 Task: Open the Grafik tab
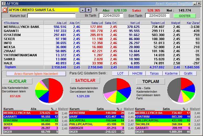[188, 74]
